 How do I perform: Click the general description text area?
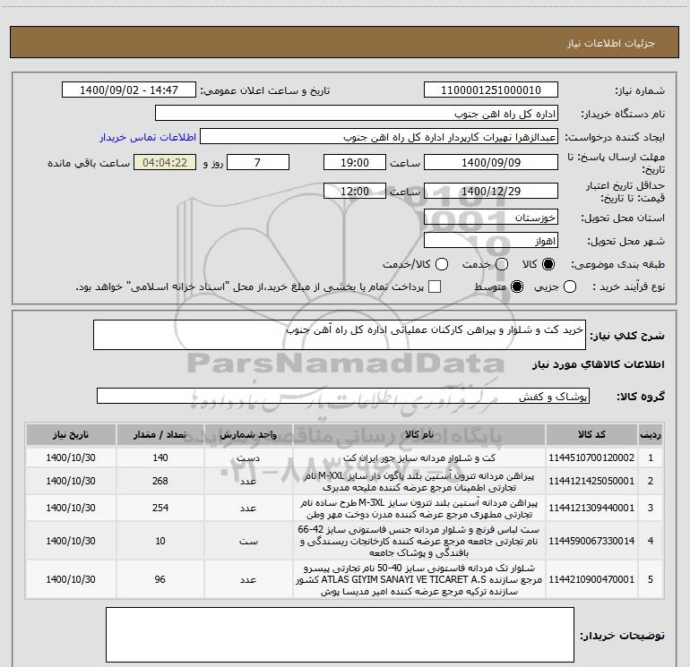(x=340, y=335)
